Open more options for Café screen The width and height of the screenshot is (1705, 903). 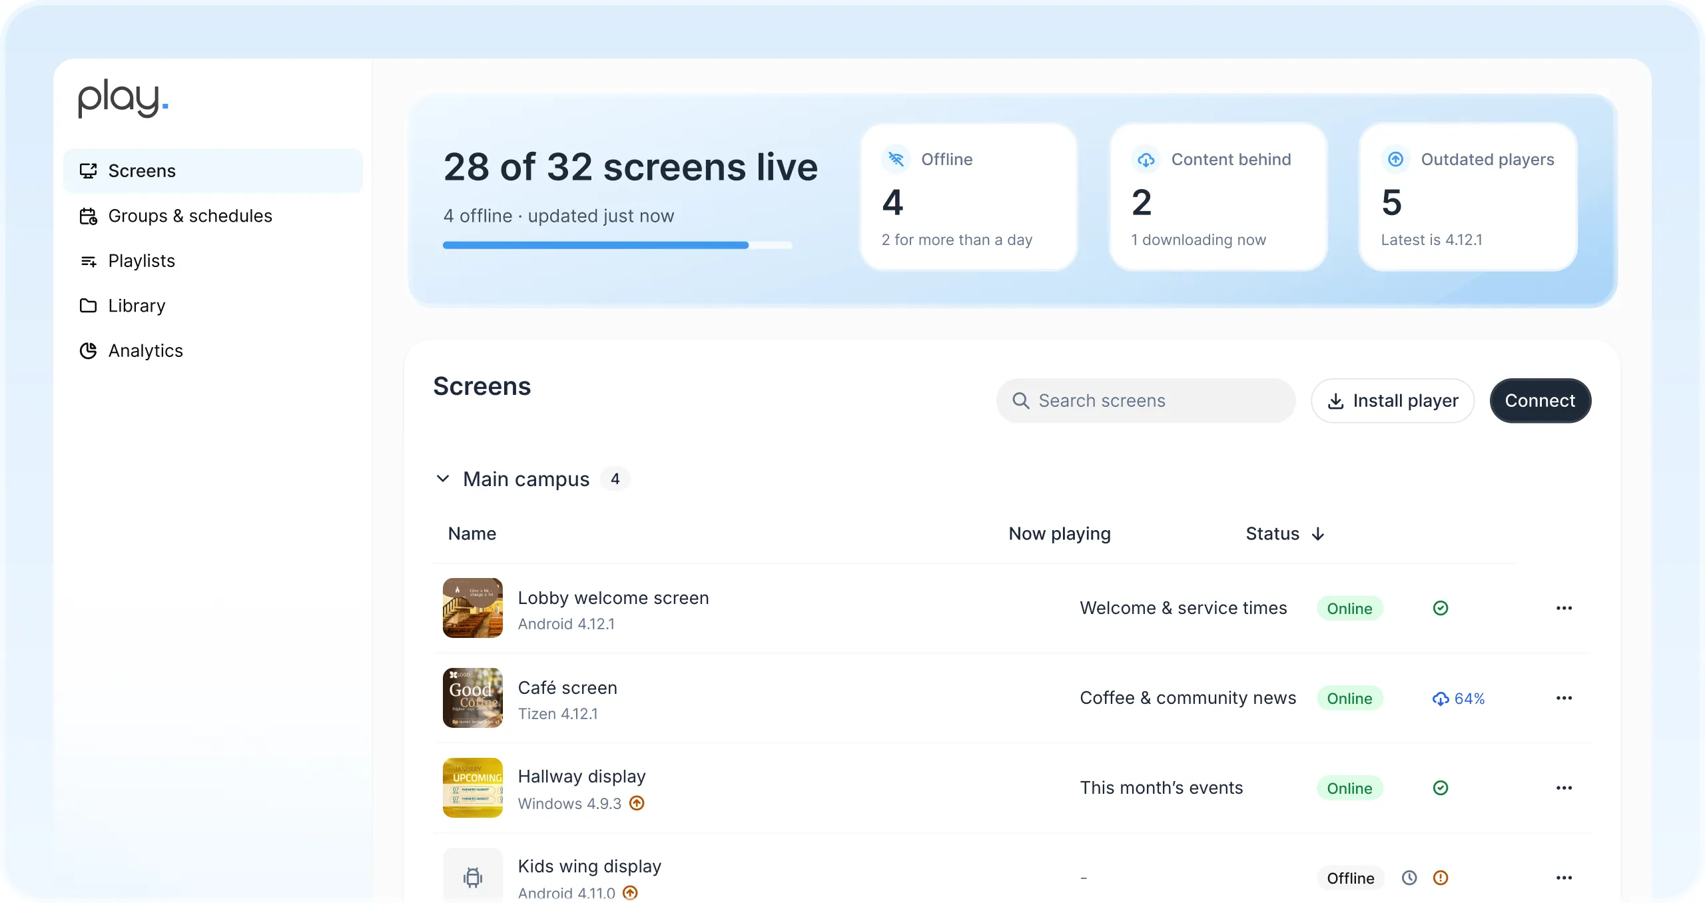point(1564,698)
